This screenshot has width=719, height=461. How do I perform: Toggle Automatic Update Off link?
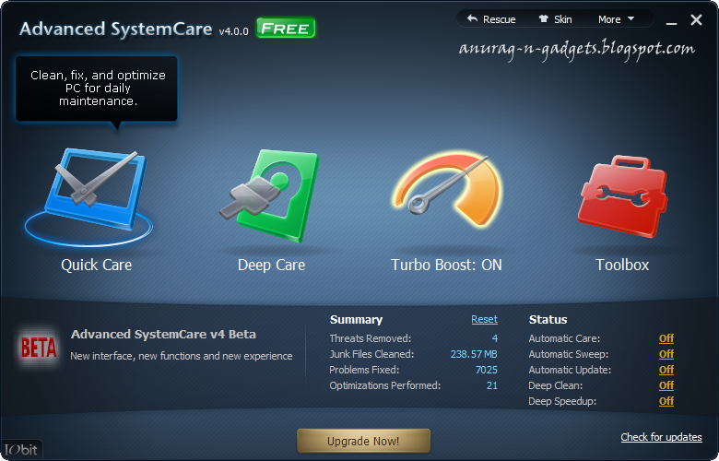[666, 370]
